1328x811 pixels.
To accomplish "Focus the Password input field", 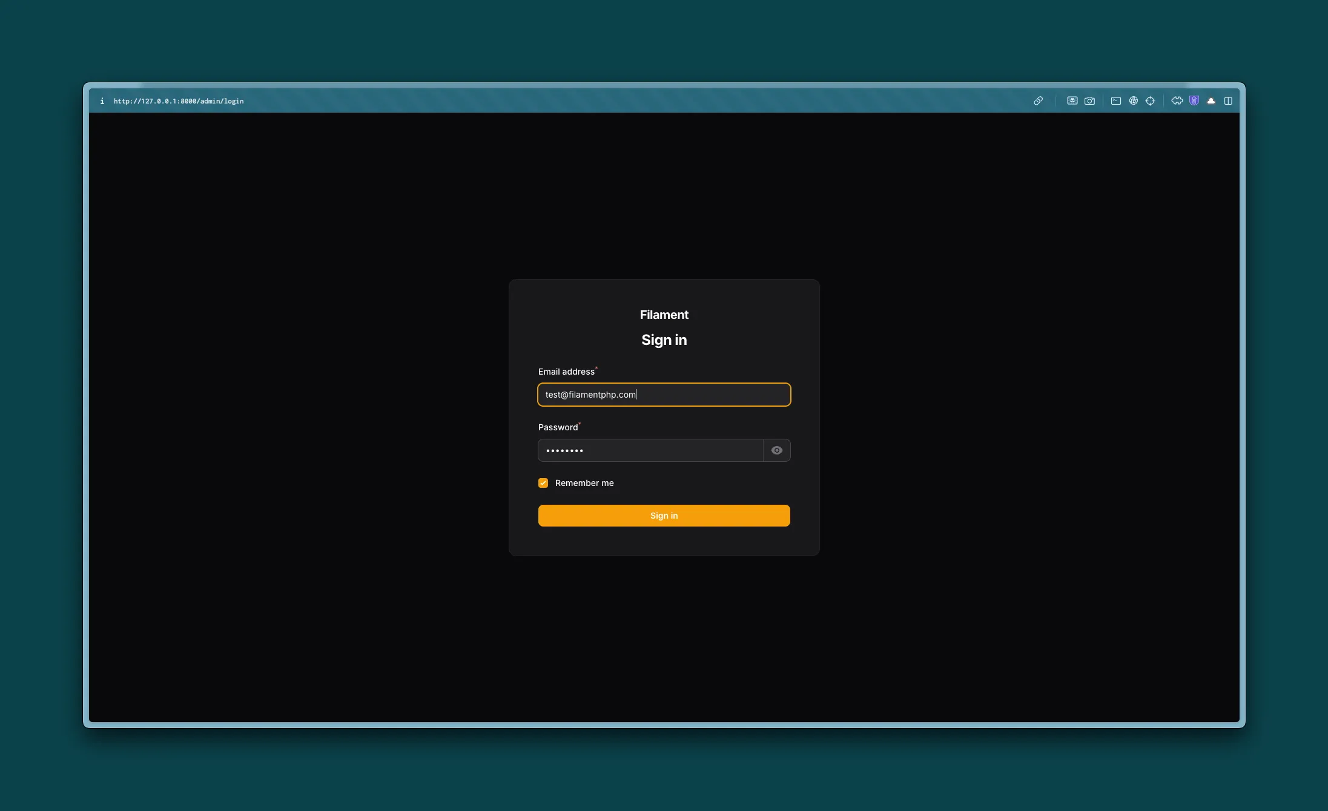I will (650, 450).
